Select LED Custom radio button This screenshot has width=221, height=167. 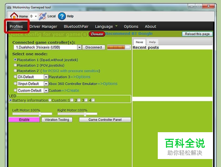(50, 100)
